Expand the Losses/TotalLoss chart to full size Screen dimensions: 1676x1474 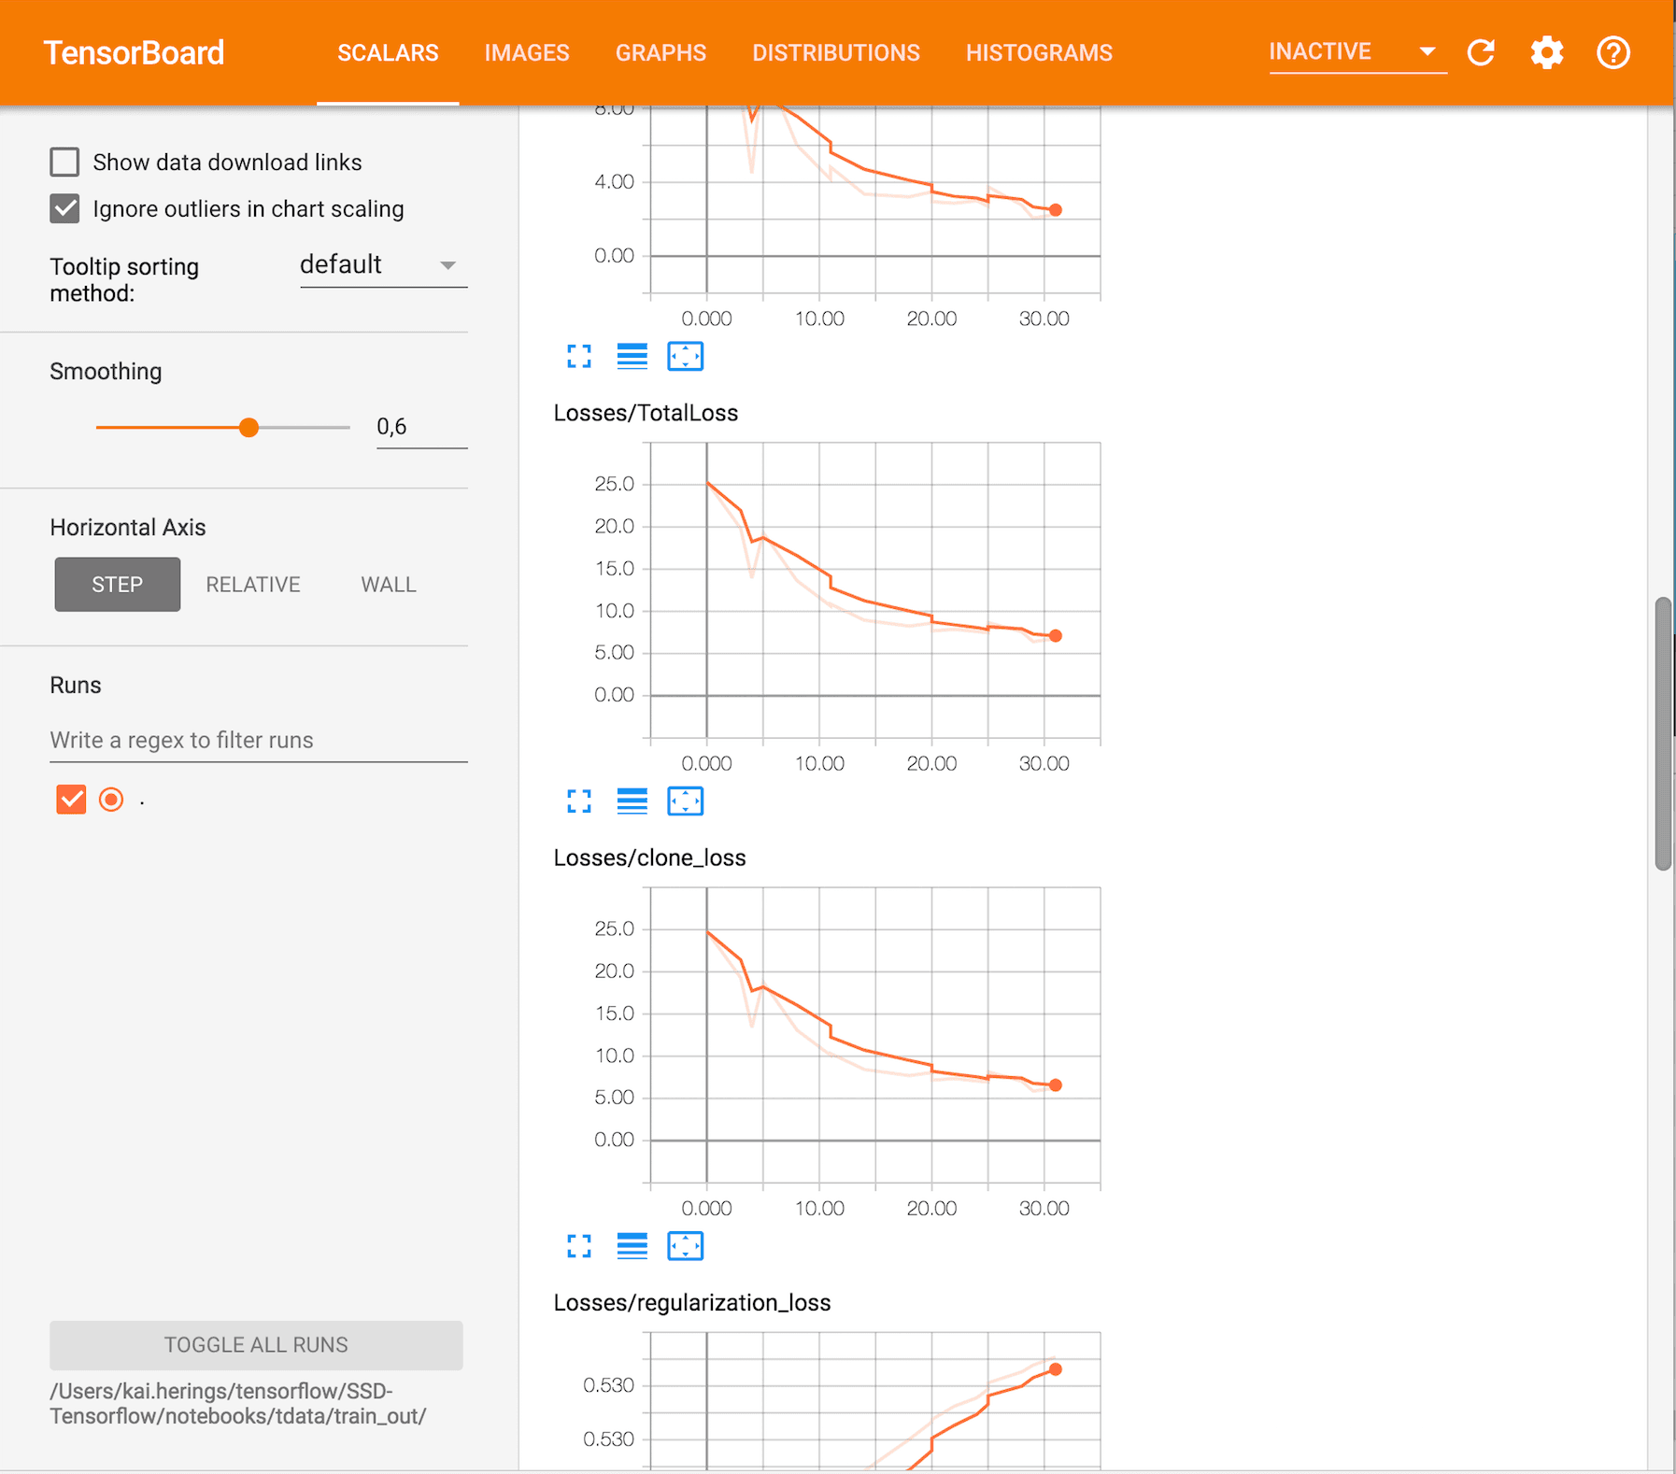coord(579,801)
